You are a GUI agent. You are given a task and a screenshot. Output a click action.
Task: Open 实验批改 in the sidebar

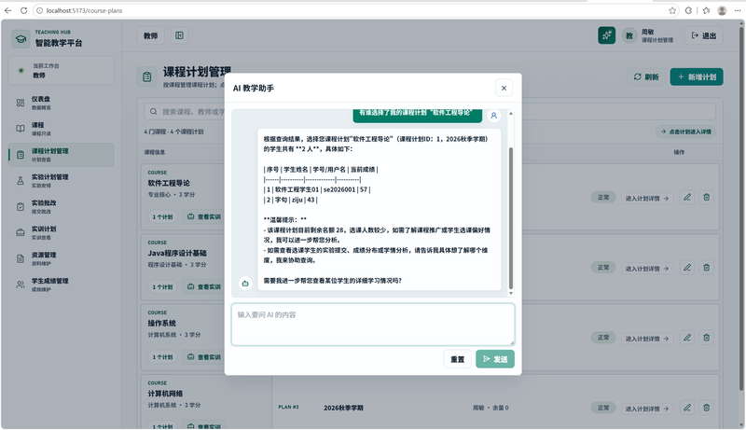click(x=61, y=206)
